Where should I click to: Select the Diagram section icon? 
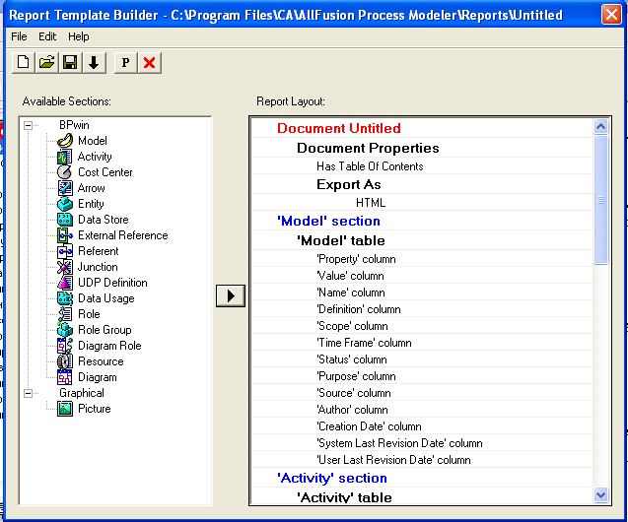tap(65, 377)
